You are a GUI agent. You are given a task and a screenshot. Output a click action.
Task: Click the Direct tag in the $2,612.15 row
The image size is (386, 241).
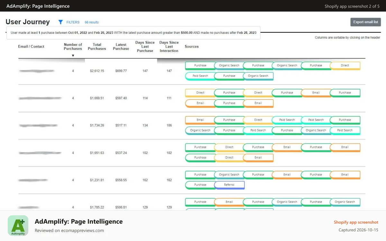tap(345, 66)
